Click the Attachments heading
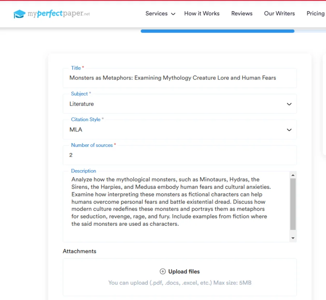Image resolution: width=326 pixels, height=300 pixels. [x=79, y=251]
